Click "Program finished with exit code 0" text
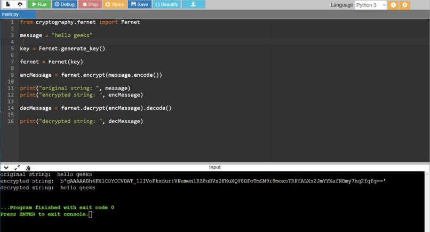Viewport: 430px width, 232px height. coord(57,207)
